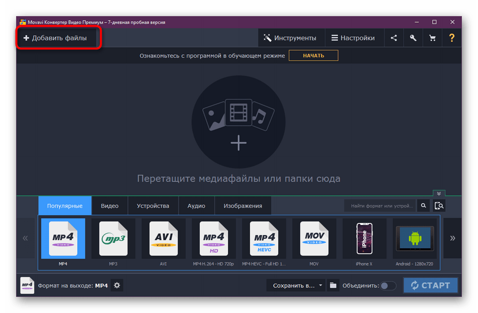The image size is (478, 313).
Task: Click the output folder icon
Action: click(333, 285)
